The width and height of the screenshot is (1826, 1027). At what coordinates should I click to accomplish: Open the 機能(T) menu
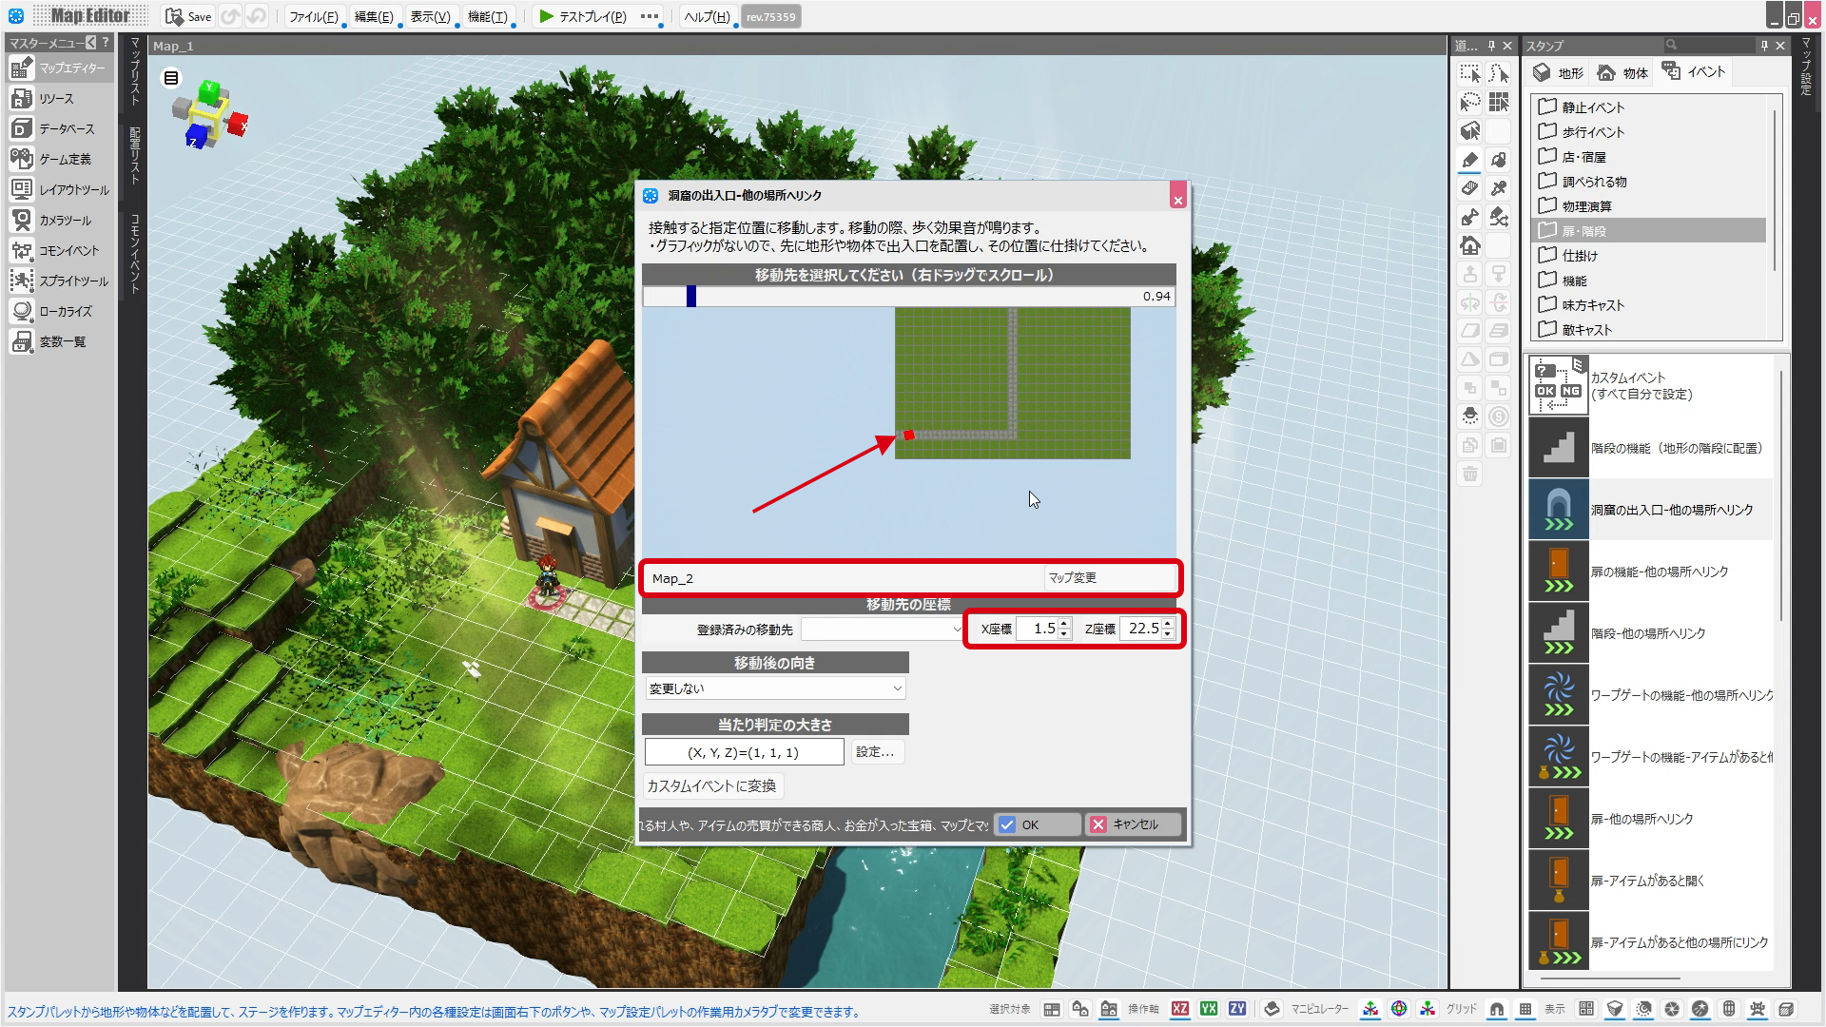[488, 16]
